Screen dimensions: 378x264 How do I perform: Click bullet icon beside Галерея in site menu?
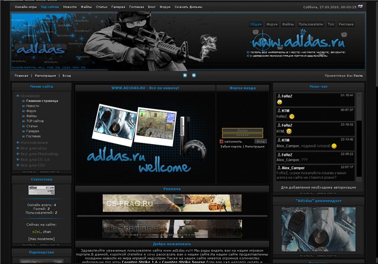(24, 131)
